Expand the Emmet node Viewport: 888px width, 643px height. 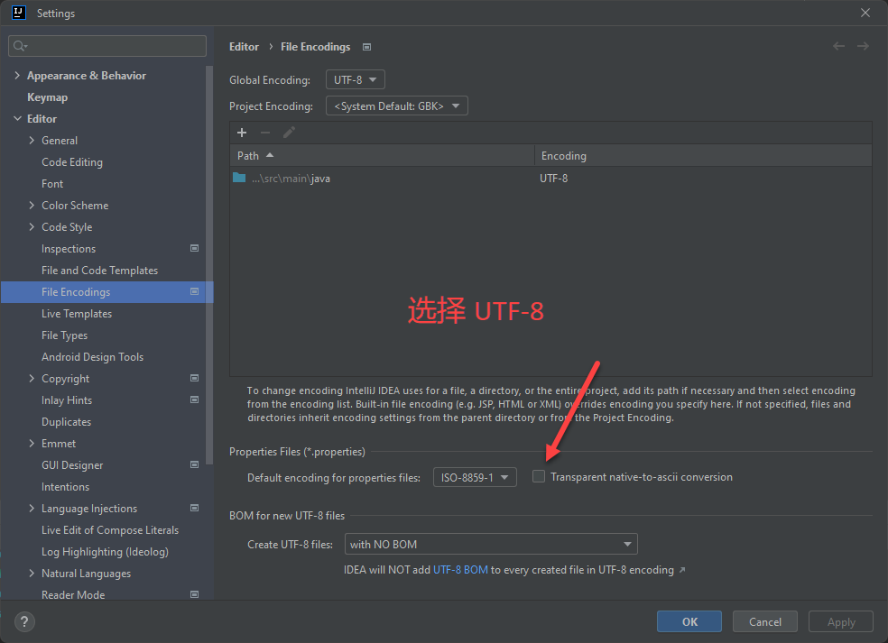click(32, 443)
